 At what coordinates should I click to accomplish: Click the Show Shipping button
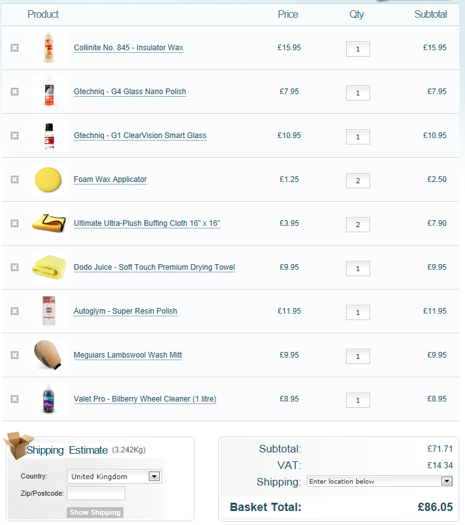tap(95, 512)
